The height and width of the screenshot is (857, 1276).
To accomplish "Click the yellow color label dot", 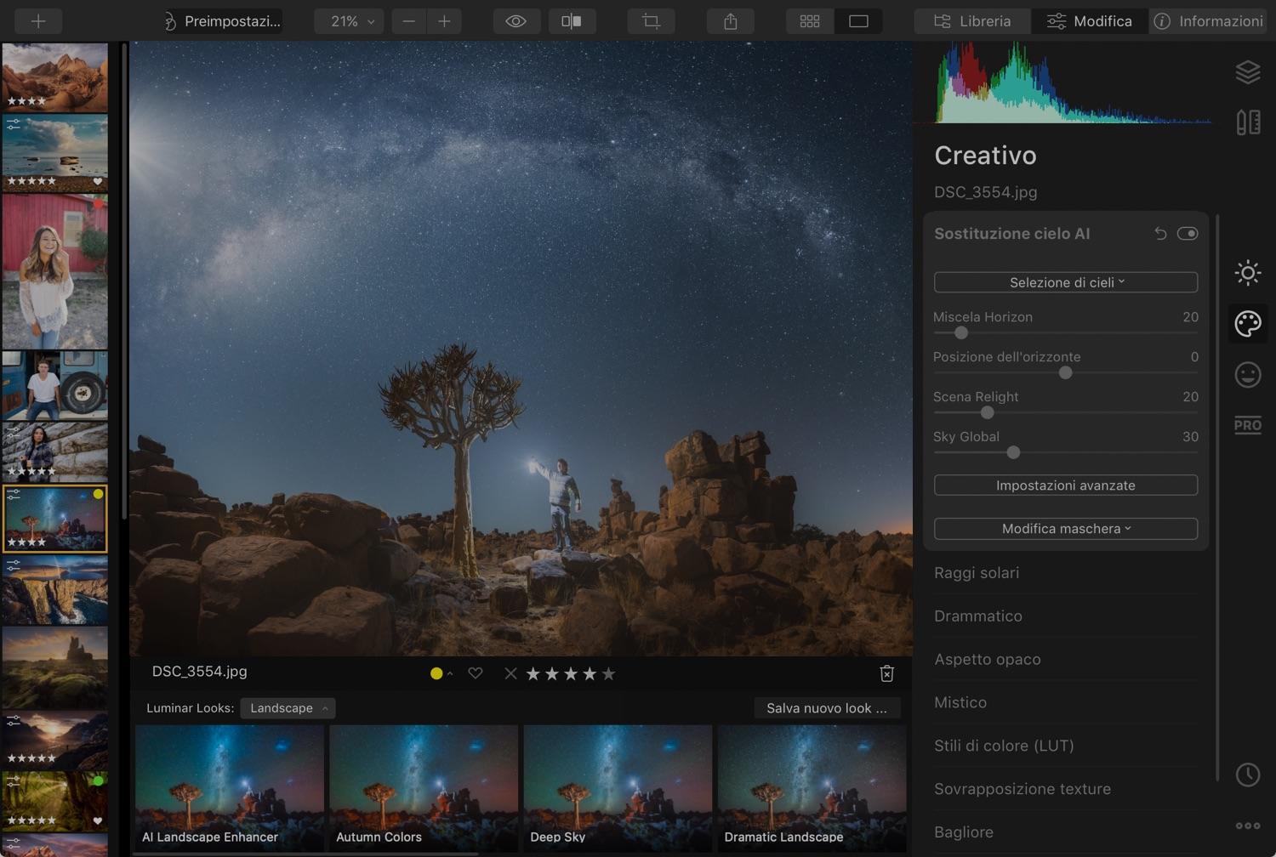I will click(x=435, y=673).
